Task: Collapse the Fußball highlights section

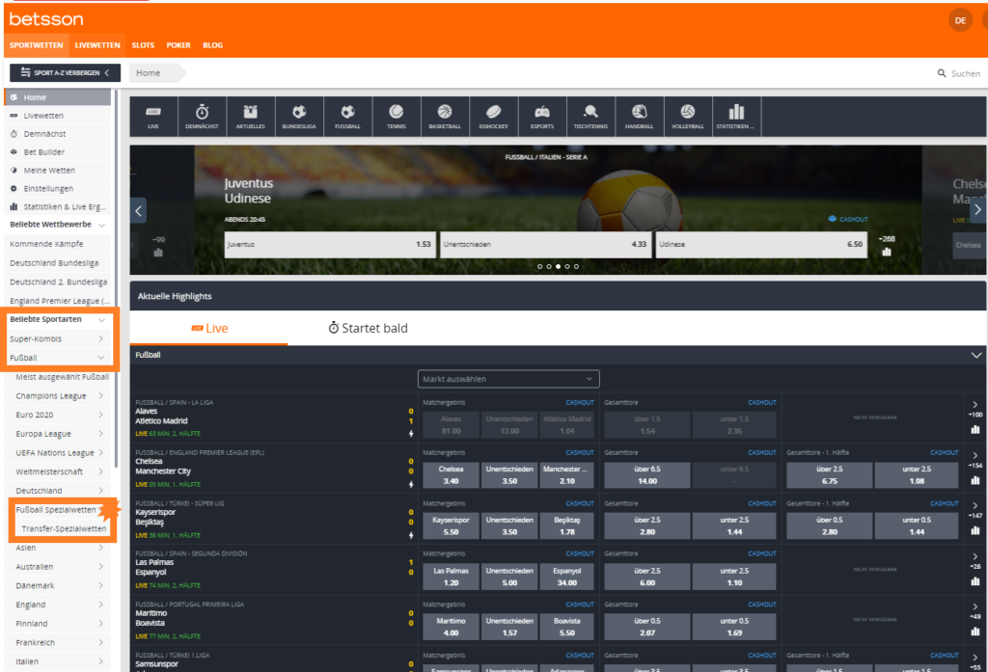Action: pos(976,355)
